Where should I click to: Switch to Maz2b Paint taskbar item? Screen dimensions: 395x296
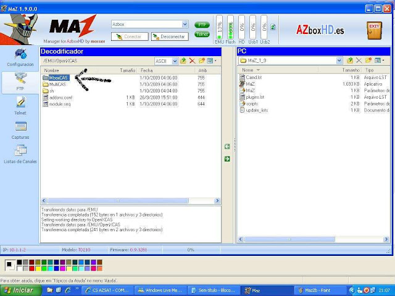[x=320, y=290]
